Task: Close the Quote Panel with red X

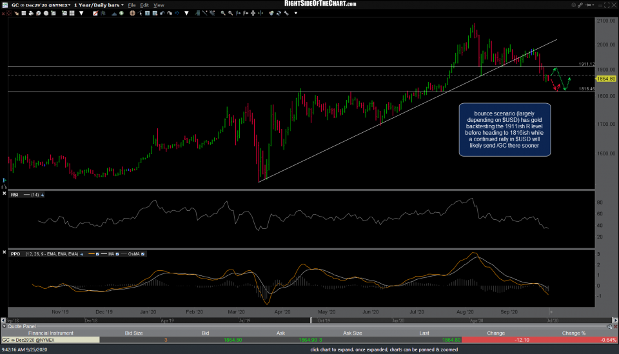Action: [x=615, y=326]
